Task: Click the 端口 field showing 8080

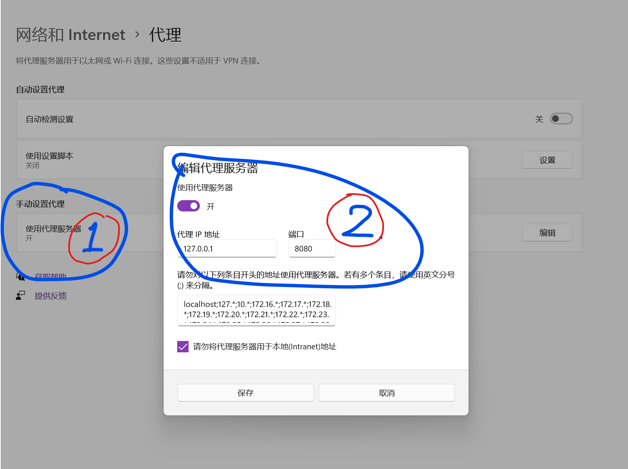Action: tap(312, 248)
